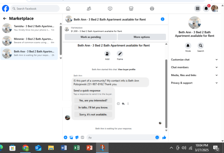The width and height of the screenshot is (224, 153).
Task: Send 'Yes, are you interested?' response
Action: pos(93,100)
